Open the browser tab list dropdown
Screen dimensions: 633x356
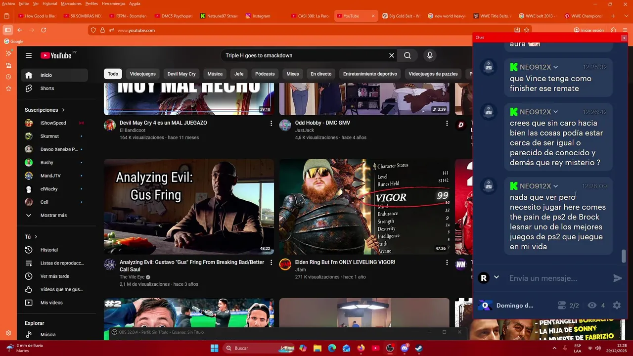[x=625, y=16]
